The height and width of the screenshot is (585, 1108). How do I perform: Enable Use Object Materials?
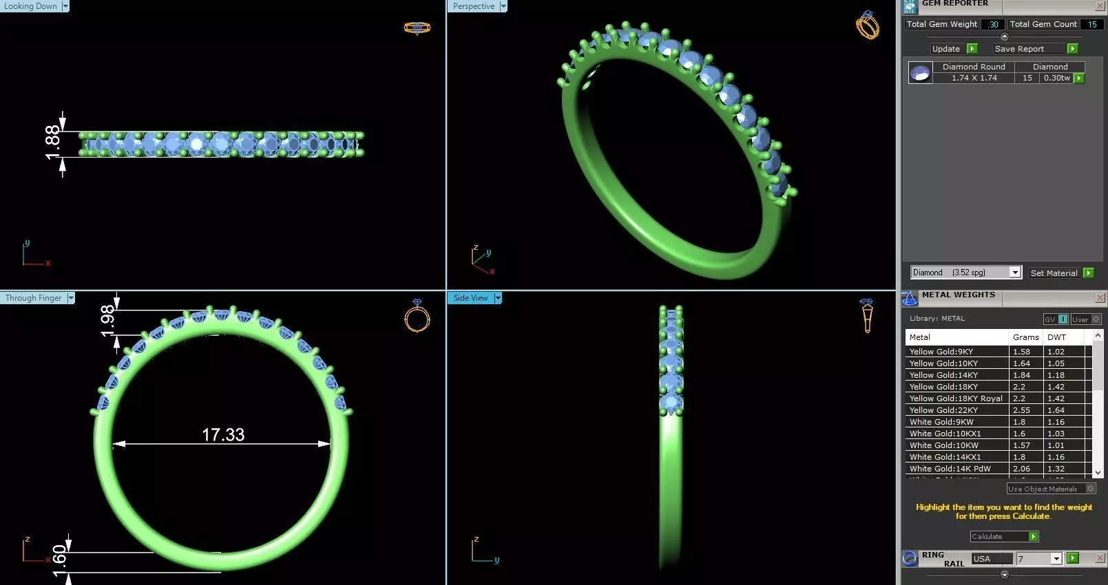pyautogui.click(x=1051, y=489)
